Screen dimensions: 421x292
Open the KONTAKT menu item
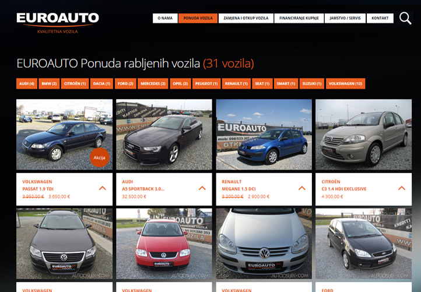[x=380, y=18]
